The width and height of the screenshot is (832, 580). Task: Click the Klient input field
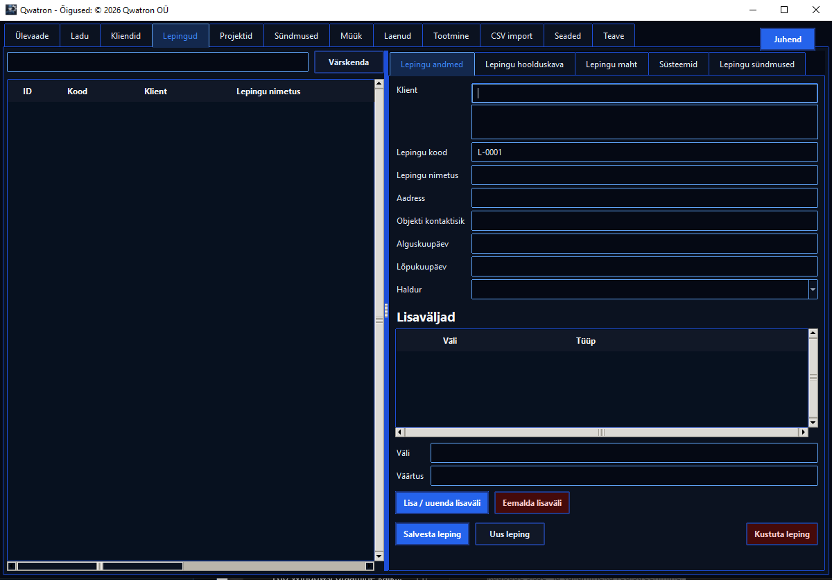point(645,94)
